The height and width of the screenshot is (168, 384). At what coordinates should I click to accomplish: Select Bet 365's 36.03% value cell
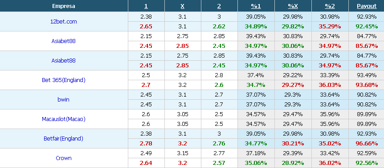330,85
